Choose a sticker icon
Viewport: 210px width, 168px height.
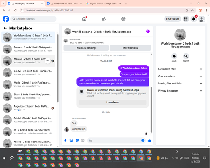coord(77,140)
